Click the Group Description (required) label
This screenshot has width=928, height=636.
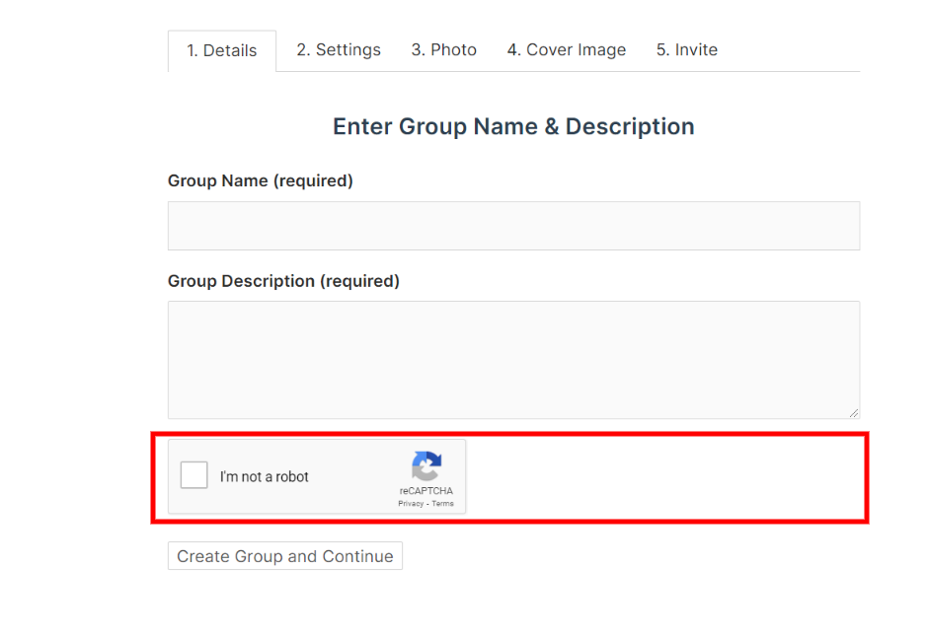click(x=284, y=281)
